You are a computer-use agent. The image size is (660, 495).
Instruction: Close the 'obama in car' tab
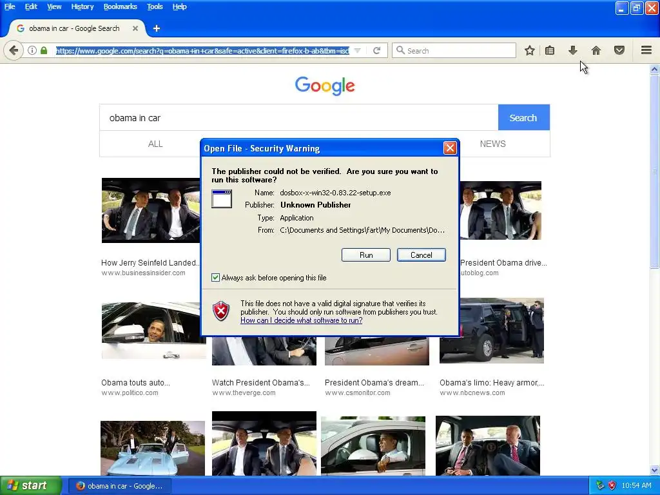pyautogui.click(x=135, y=28)
